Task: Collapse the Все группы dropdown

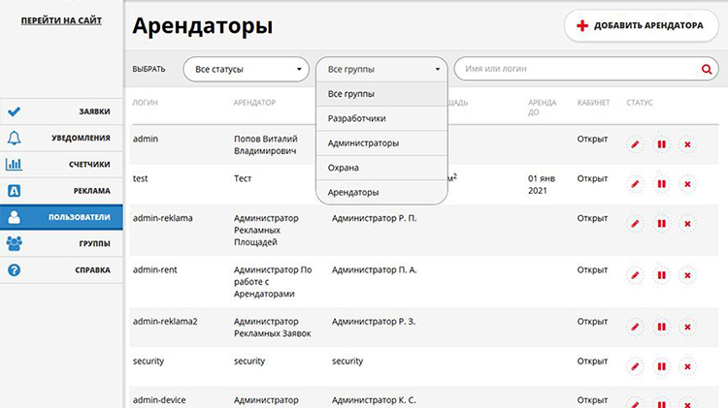Action: click(381, 70)
